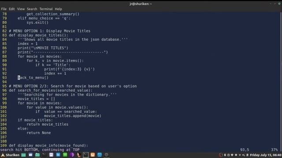Click line 96 def search_for_movies(searched_value)
Viewport: 282px width, 158px height.
click(x=51, y=90)
